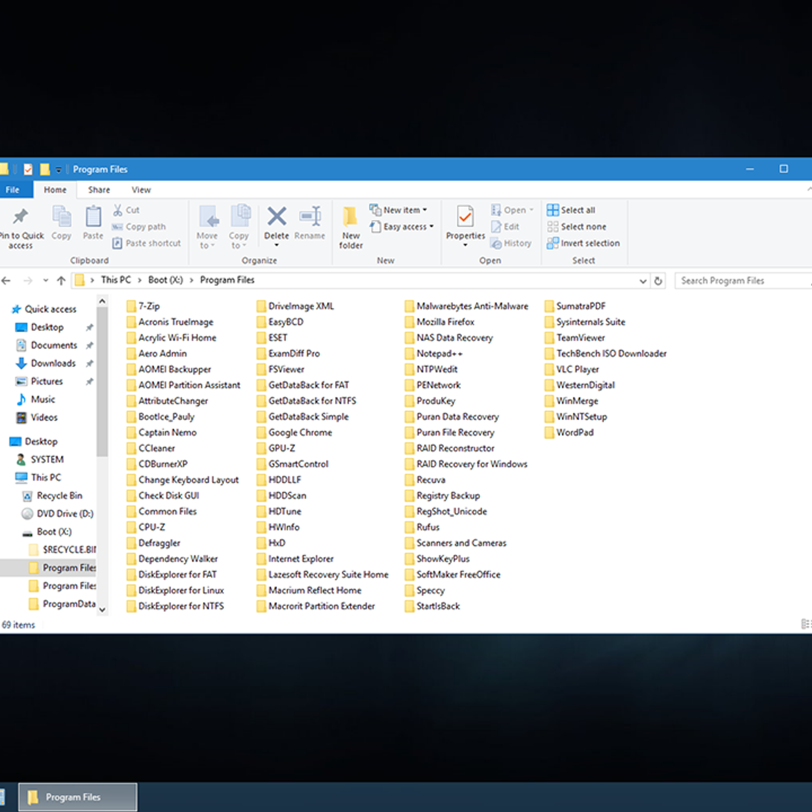Click the Properties checkmark icon
Screen dimensions: 812x812
[x=465, y=217]
